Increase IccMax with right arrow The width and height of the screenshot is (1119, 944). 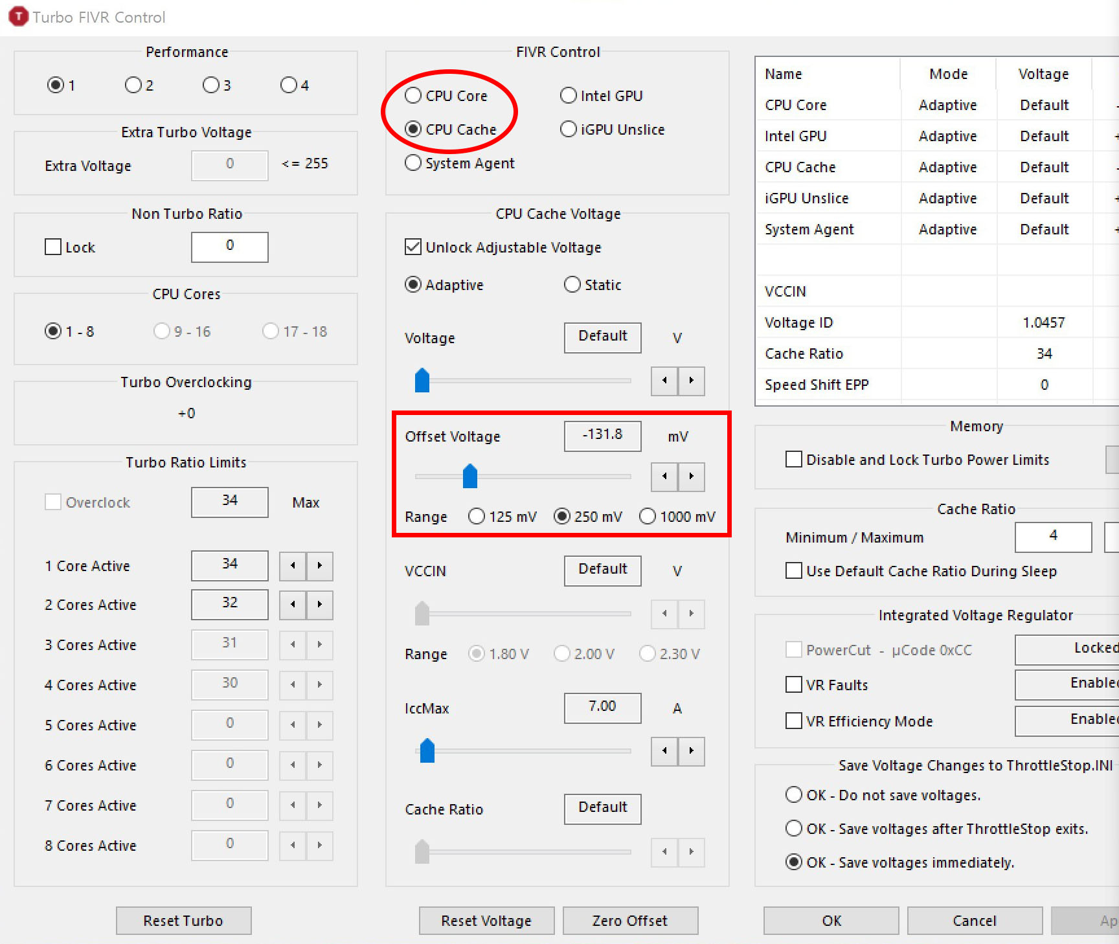point(691,751)
